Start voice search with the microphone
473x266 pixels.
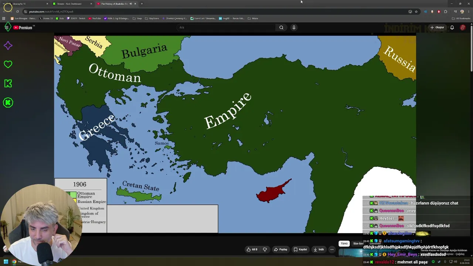tap(294, 27)
